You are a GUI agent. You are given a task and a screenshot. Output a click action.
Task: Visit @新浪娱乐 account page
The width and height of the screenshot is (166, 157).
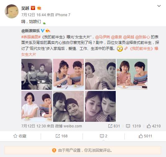tap(30, 31)
